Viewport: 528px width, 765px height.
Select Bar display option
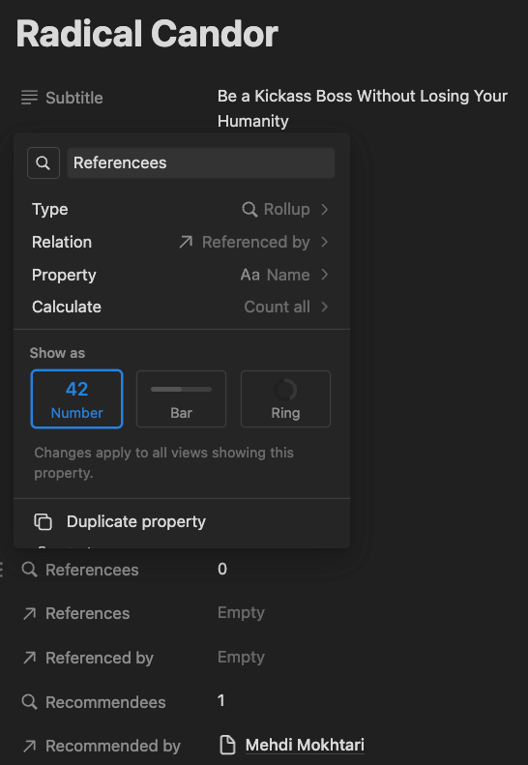pyautogui.click(x=181, y=399)
